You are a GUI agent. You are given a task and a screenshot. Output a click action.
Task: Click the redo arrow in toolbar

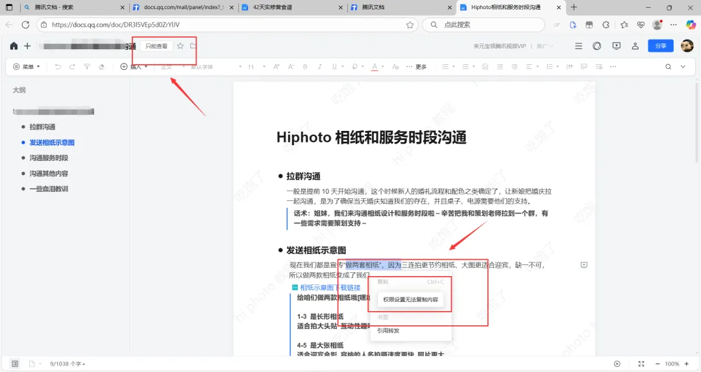[72, 67]
